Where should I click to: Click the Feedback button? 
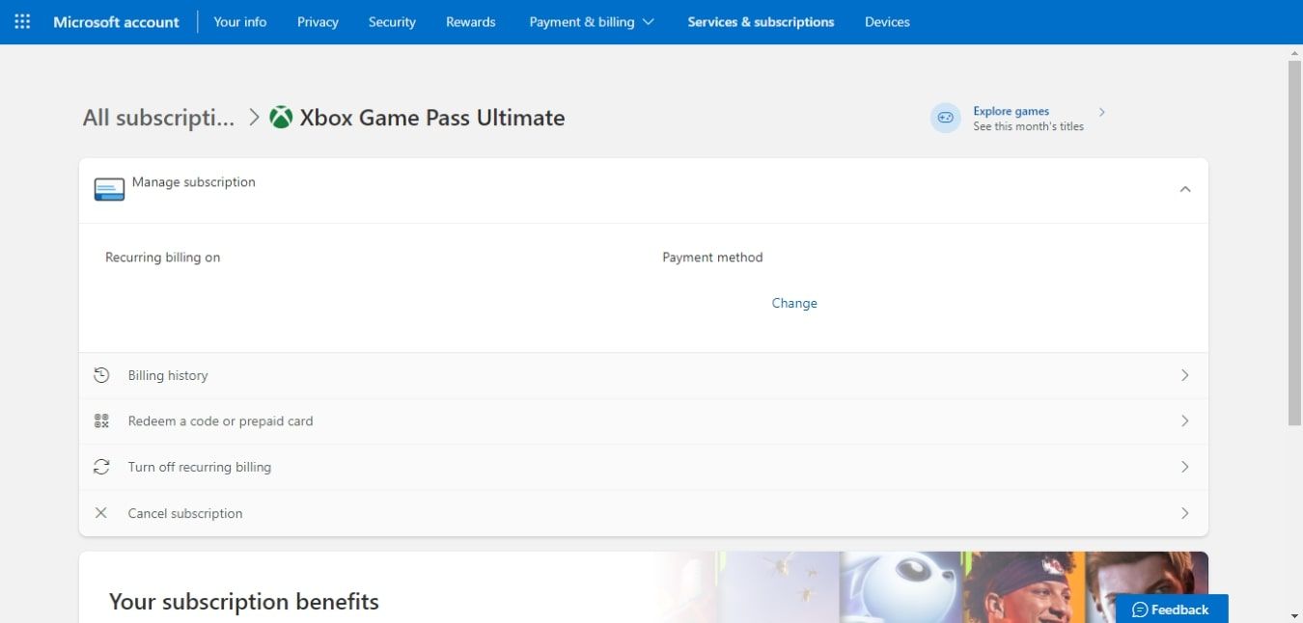[1172, 609]
